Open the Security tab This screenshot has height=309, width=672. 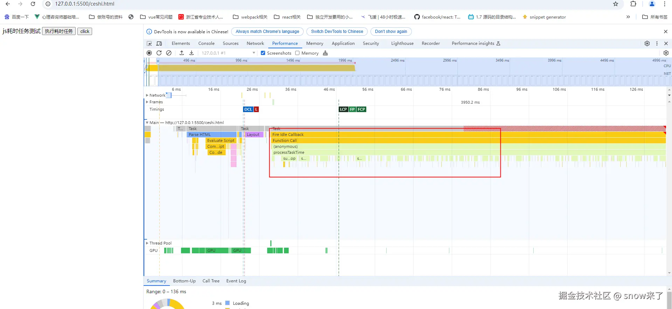coord(371,43)
